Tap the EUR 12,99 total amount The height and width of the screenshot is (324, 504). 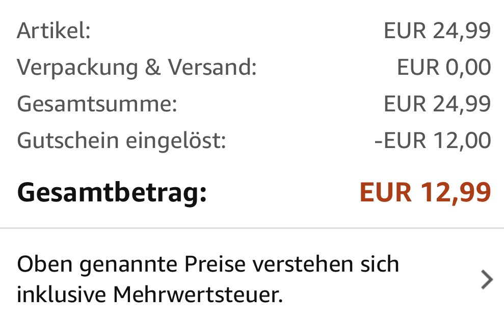[x=425, y=192]
